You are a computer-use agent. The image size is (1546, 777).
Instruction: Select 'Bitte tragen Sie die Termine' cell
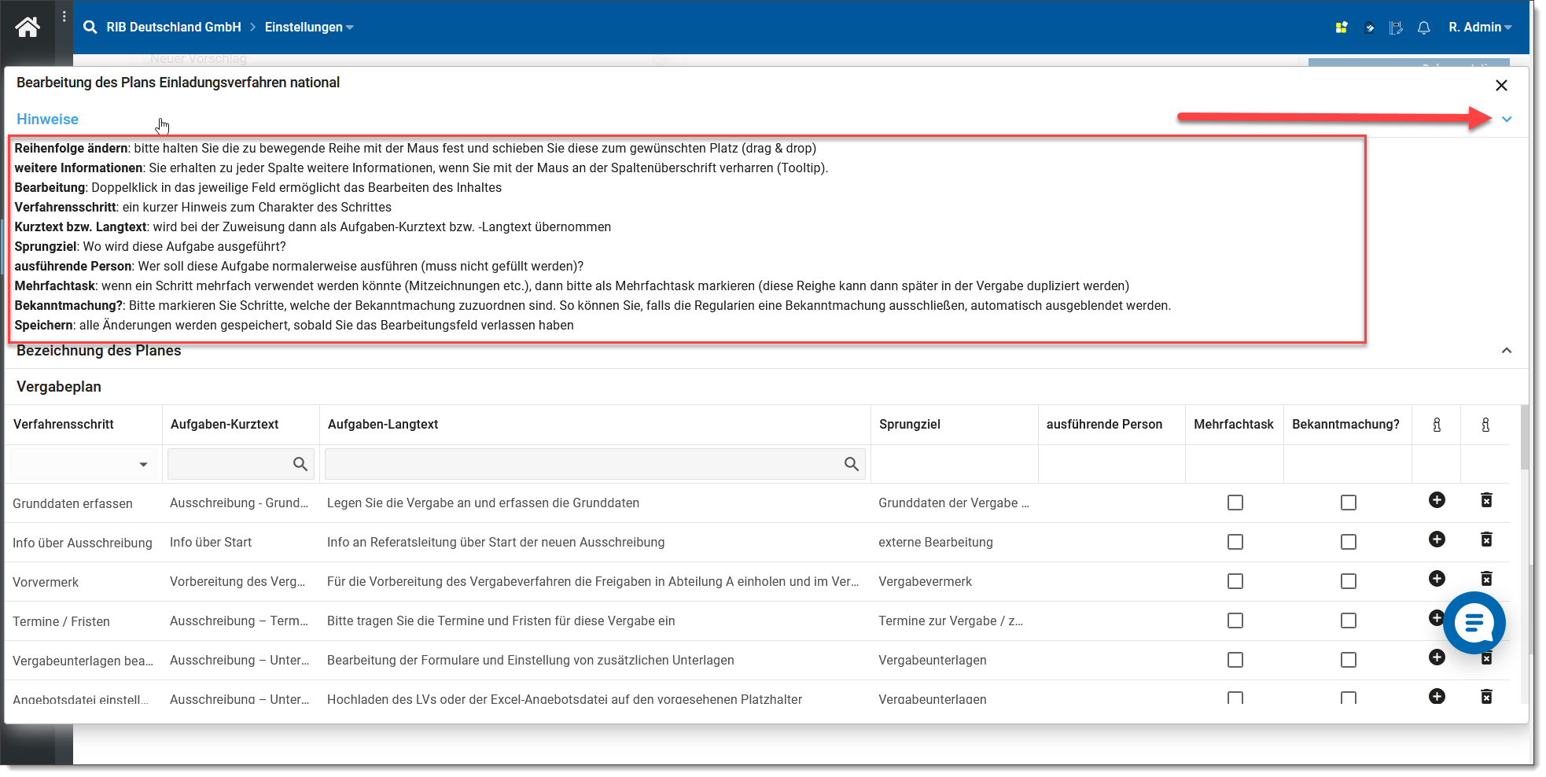(x=501, y=620)
